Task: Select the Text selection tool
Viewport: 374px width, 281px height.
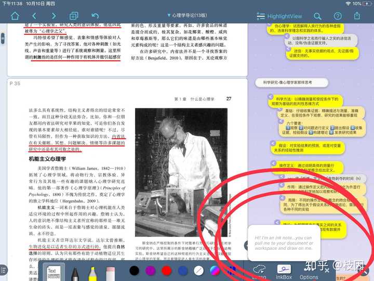Action: pos(53,273)
